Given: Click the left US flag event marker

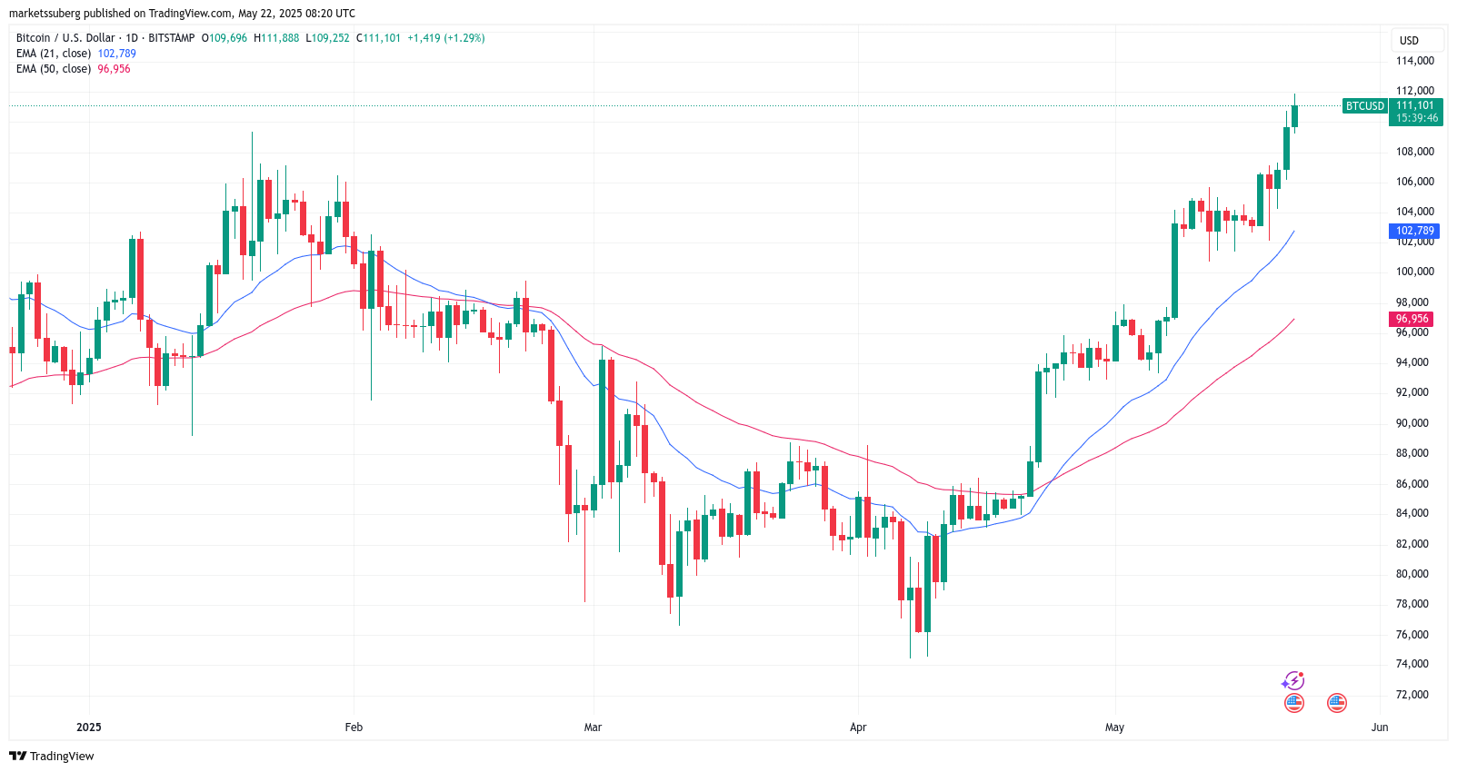Looking at the screenshot, I should 1294,702.
